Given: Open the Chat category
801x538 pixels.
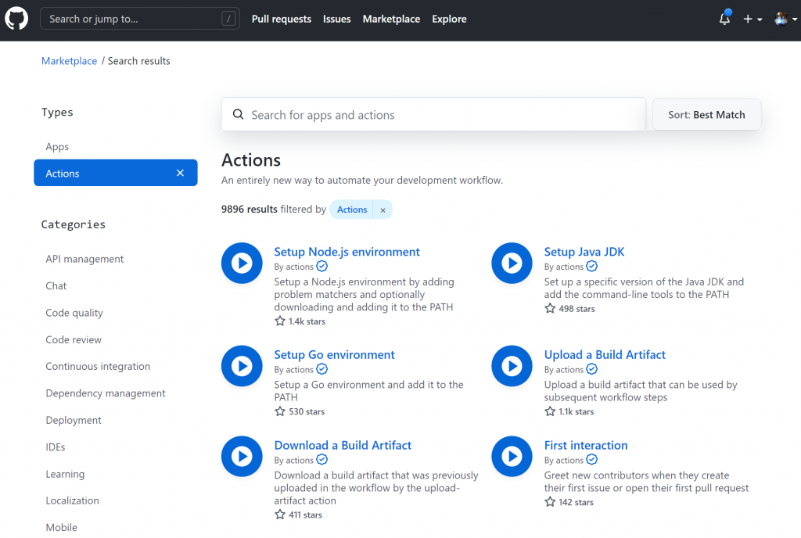Looking at the screenshot, I should point(56,286).
